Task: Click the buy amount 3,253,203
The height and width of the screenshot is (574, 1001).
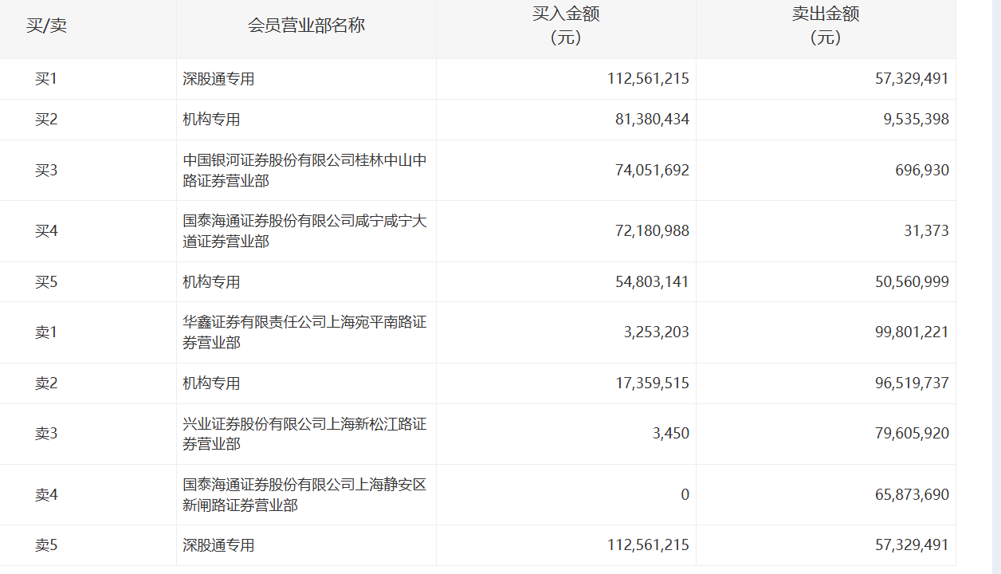Action: 657,332
